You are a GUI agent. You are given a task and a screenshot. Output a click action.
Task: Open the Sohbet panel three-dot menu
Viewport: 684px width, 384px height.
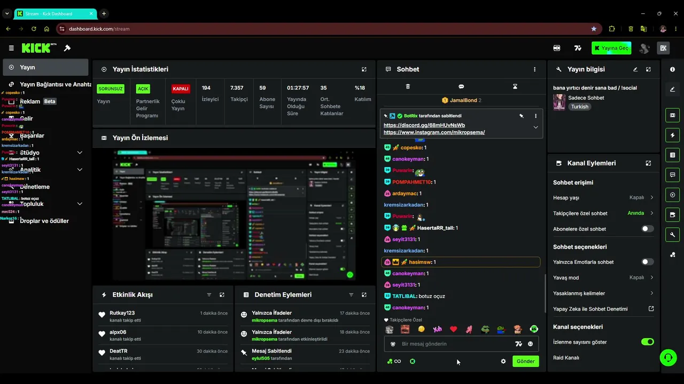click(534, 69)
